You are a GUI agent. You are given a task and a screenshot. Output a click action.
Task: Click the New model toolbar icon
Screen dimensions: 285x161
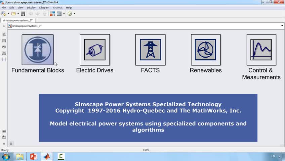(4, 14)
